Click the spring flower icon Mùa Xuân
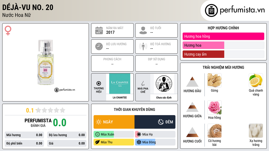 coord(97,134)
